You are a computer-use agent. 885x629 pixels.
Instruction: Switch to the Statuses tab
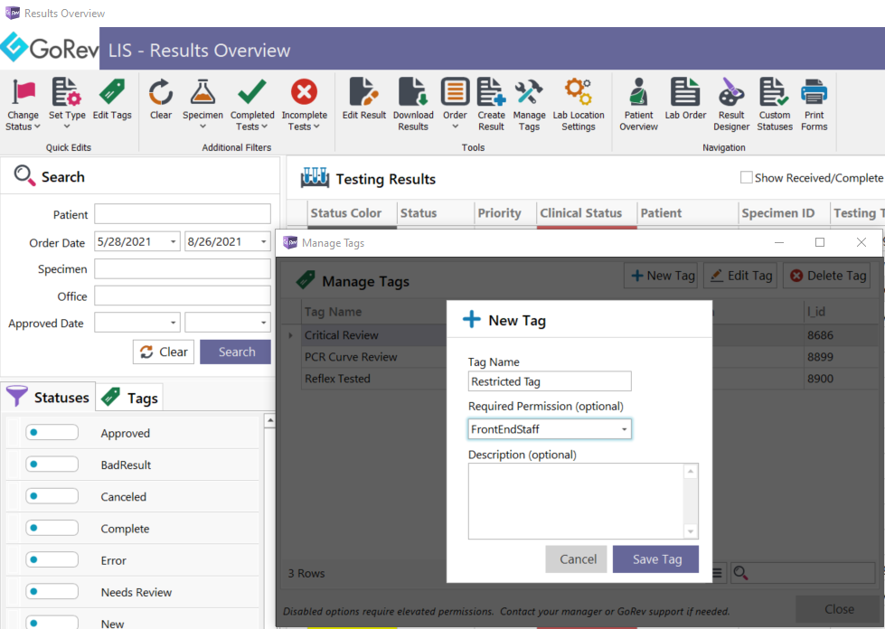pos(48,397)
